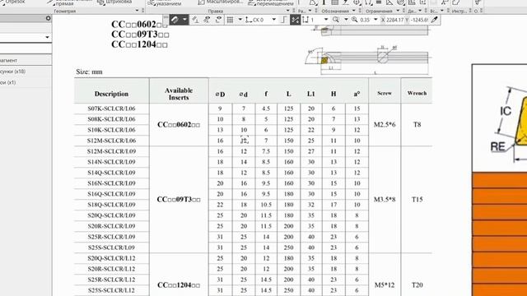Click the Available Inserts header cell
The height and width of the screenshot is (296, 527).
point(179,94)
